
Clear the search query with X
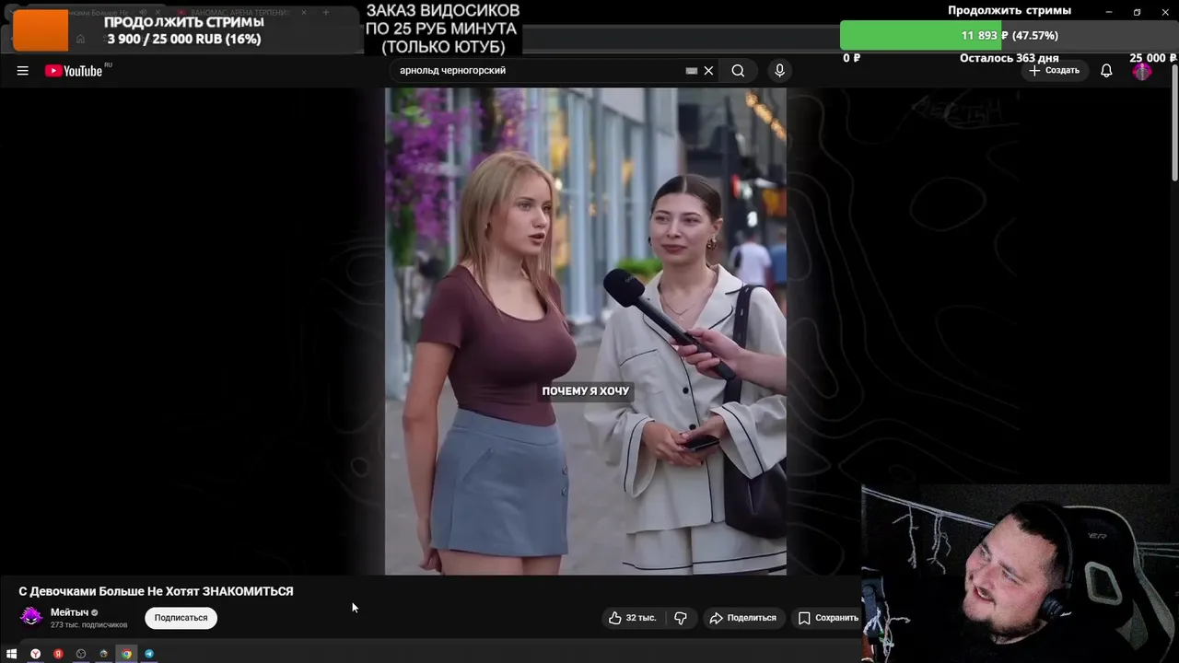(708, 71)
